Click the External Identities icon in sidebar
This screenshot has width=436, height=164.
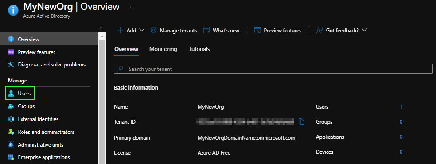coord(11,119)
